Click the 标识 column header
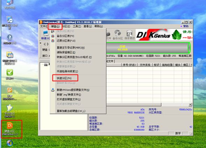 pos(157,65)
